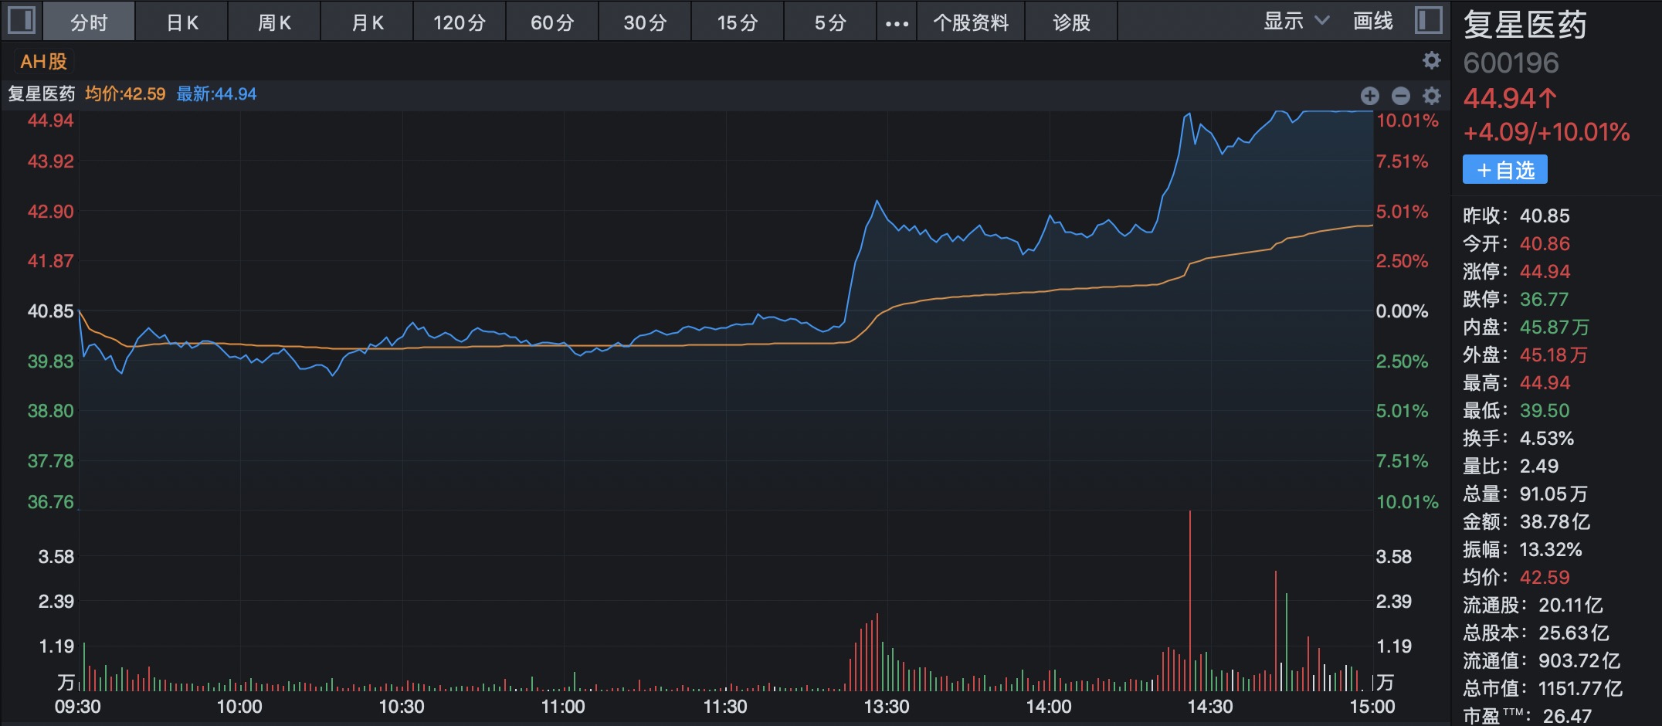1662x726 pixels.
Task: Expand the 显示 dropdown
Action: click(1296, 22)
